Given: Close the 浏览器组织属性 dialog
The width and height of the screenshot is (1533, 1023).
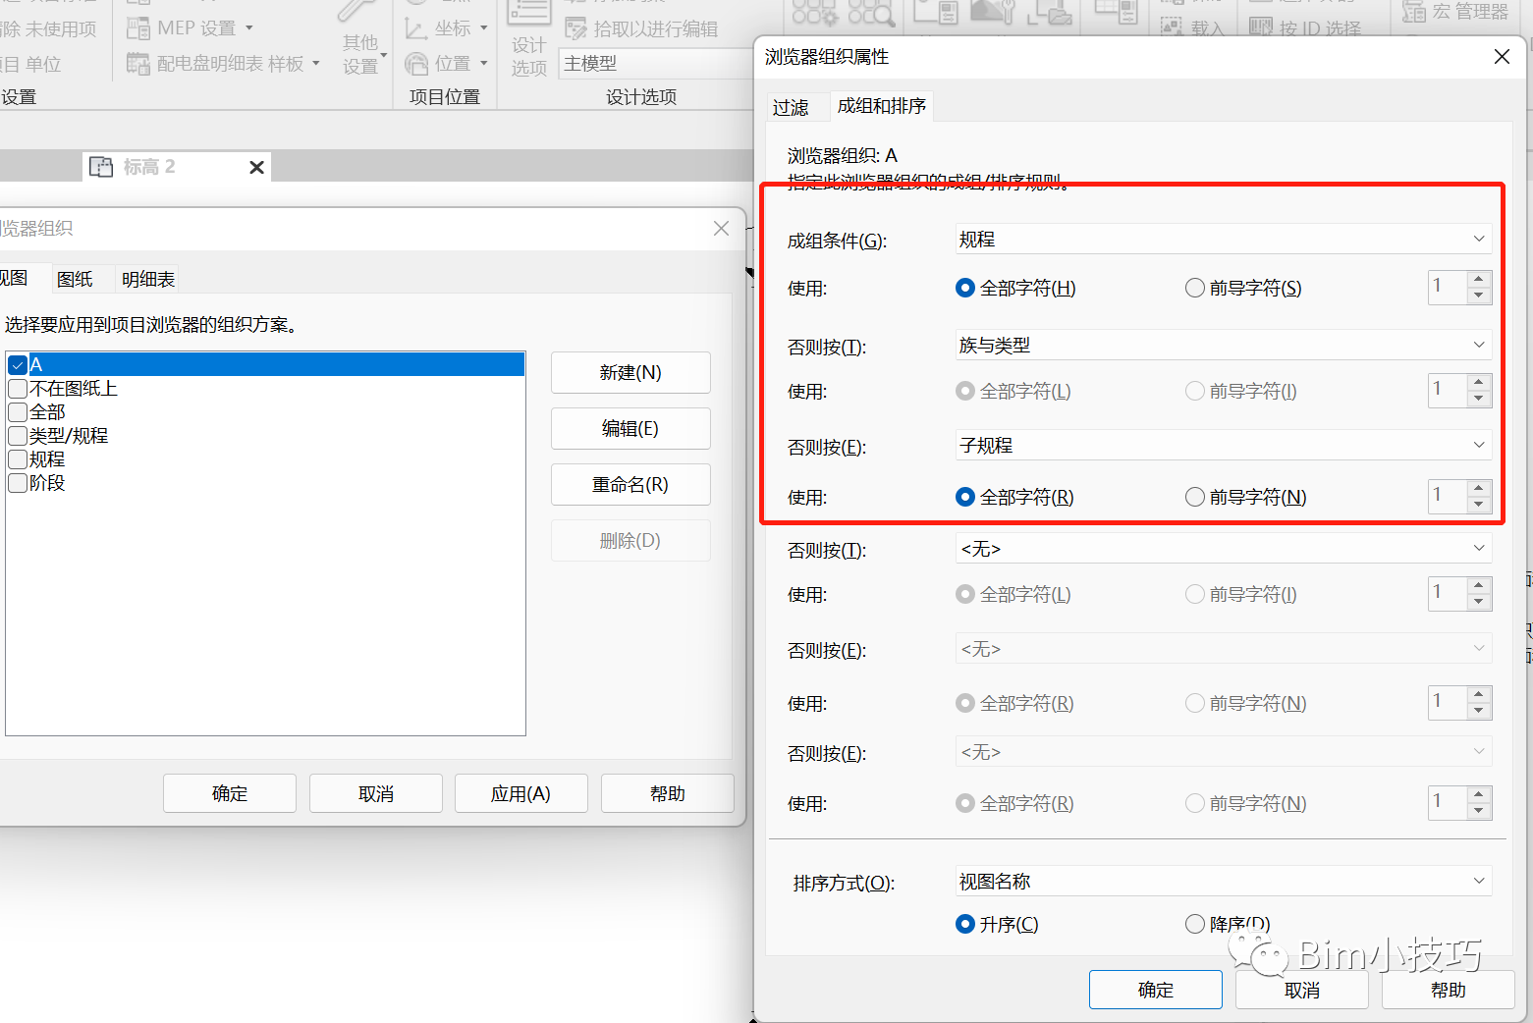Looking at the screenshot, I should coord(1502,57).
